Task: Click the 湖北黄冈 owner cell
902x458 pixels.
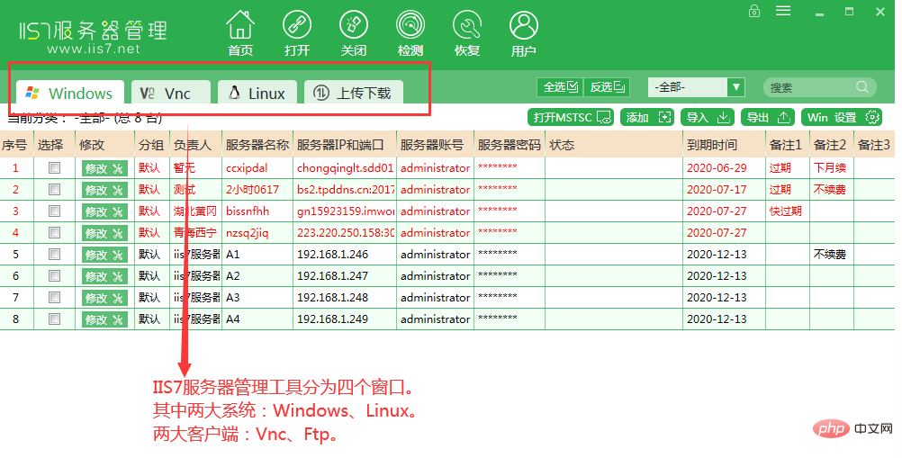Action: coord(195,211)
